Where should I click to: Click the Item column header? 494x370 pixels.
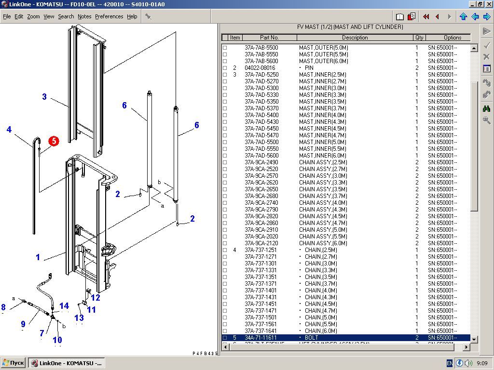235,38
